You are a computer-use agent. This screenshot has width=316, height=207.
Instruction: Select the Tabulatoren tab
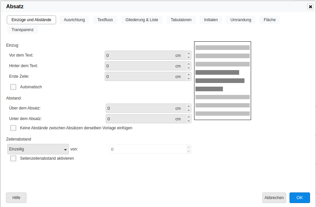pyautogui.click(x=181, y=20)
